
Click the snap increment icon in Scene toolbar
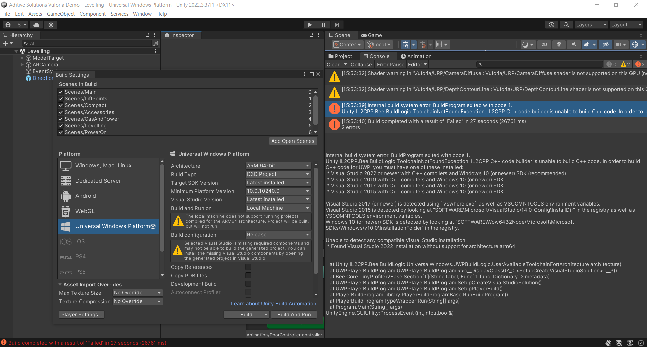(423, 44)
